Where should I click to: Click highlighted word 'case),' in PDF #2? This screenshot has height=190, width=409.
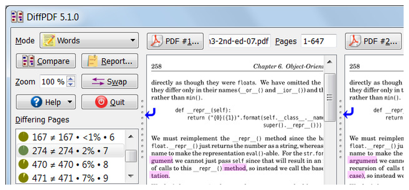(357, 176)
